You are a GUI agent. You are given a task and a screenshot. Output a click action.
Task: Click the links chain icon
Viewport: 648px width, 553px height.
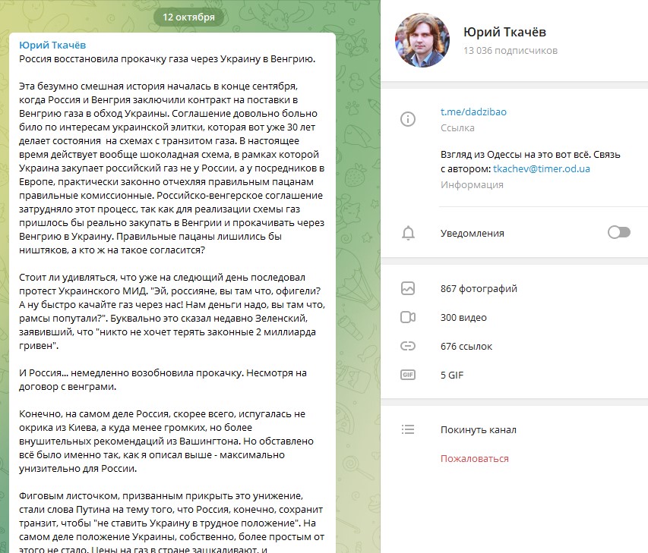pos(408,347)
